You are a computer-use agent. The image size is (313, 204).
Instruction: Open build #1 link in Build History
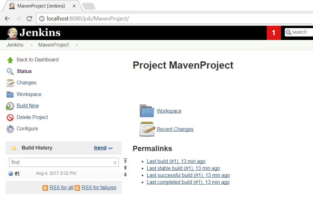pyautogui.click(x=17, y=173)
